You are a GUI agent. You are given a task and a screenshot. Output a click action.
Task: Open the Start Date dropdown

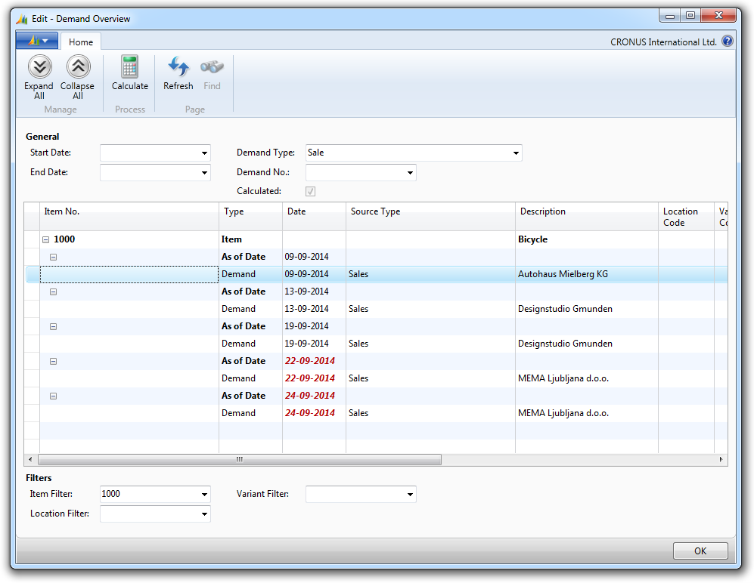point(204,153)
